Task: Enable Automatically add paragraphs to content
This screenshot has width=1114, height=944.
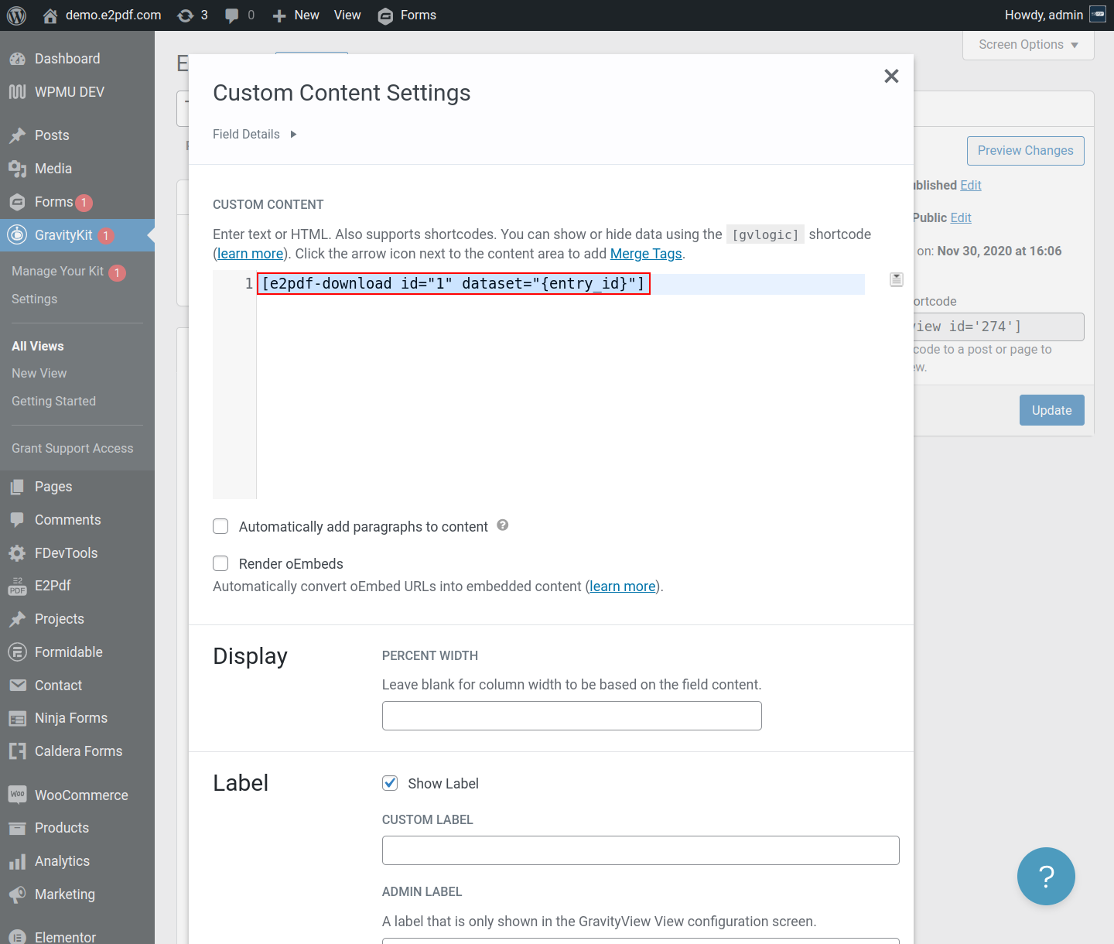Action: click(x=221, y=527)
